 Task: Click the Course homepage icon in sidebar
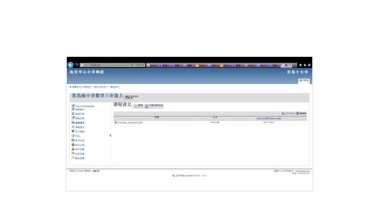click(x=73, y=106)
